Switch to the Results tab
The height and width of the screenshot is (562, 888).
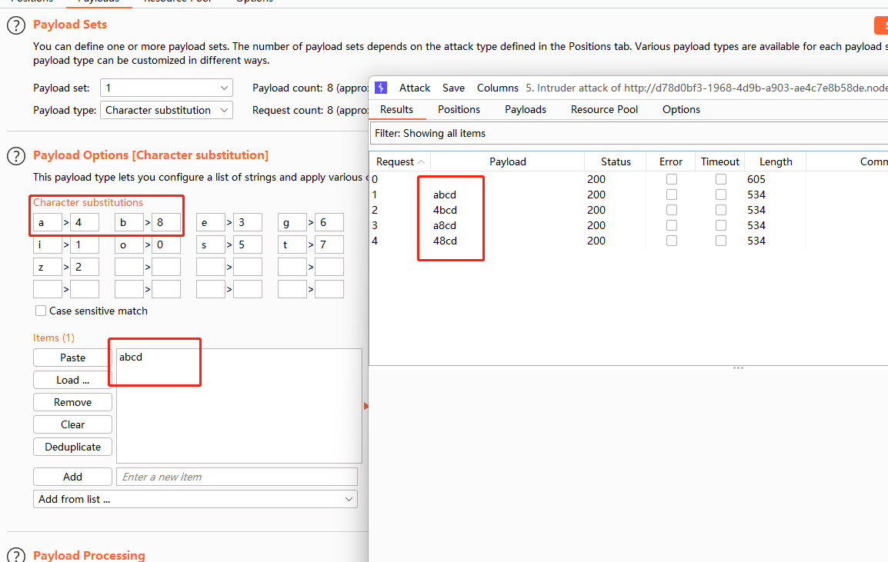(x=396, y=109)
